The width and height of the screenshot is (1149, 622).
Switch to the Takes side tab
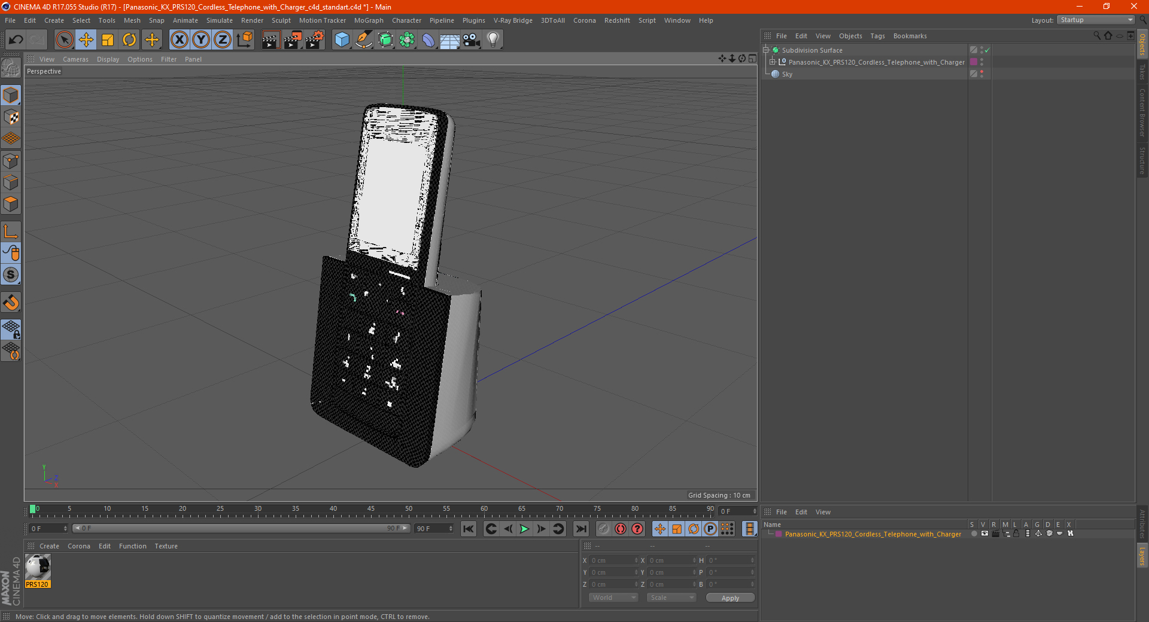click(1142, 72)
